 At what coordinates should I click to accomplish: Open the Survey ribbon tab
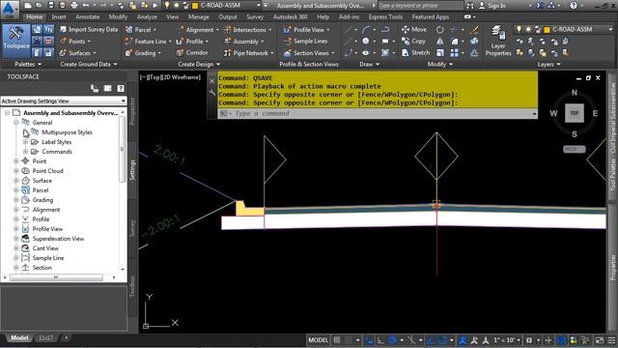(x=255, y=17)
